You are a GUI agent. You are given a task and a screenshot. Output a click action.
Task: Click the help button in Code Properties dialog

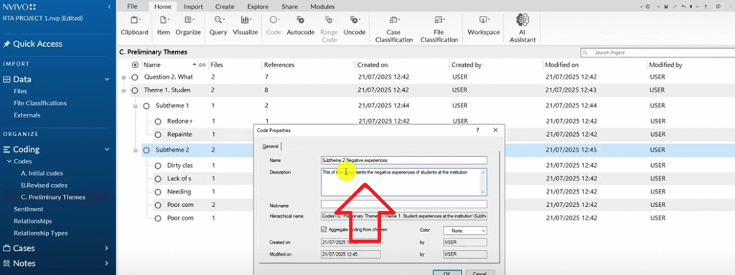tap(477, 130)
